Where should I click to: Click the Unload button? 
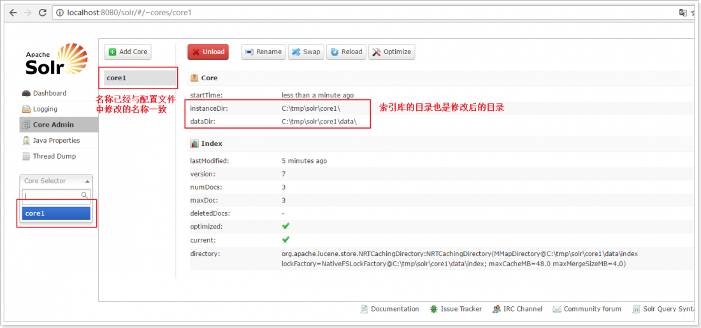(208, 52)
